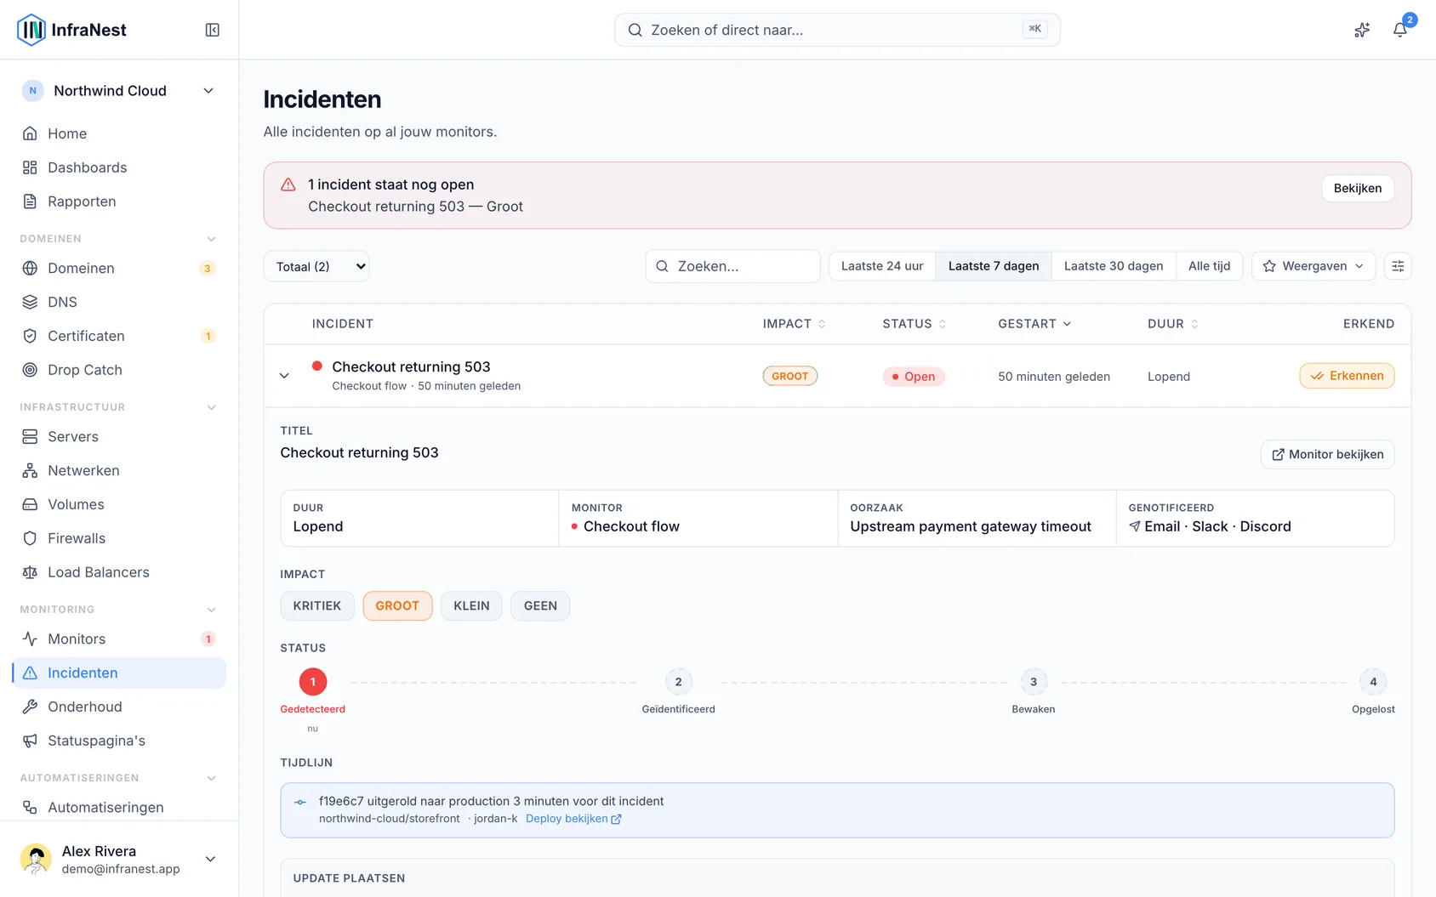Go to Dashboards page

(119, 167)
